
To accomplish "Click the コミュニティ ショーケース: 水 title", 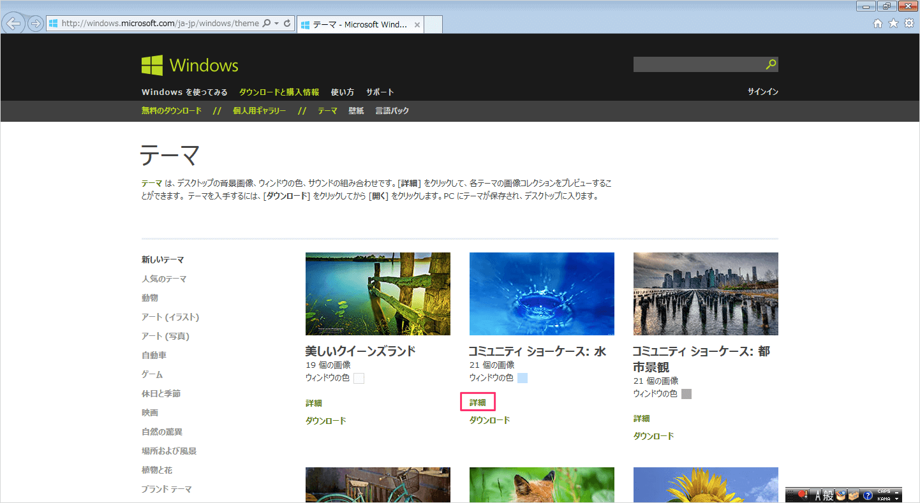I will tap(537, 351).
